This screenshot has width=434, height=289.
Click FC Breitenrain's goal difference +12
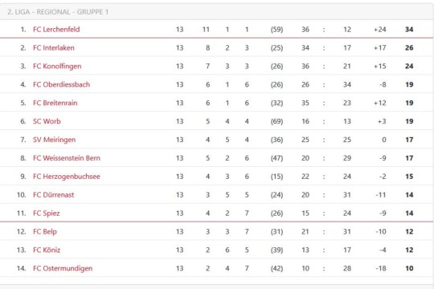pyautogui.click(x=379, y=103)
